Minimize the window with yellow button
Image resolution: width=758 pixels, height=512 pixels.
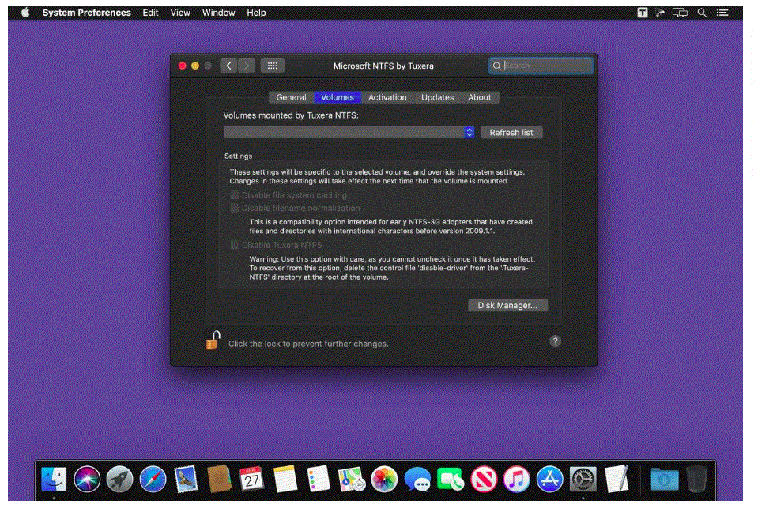tap(195, 66)
